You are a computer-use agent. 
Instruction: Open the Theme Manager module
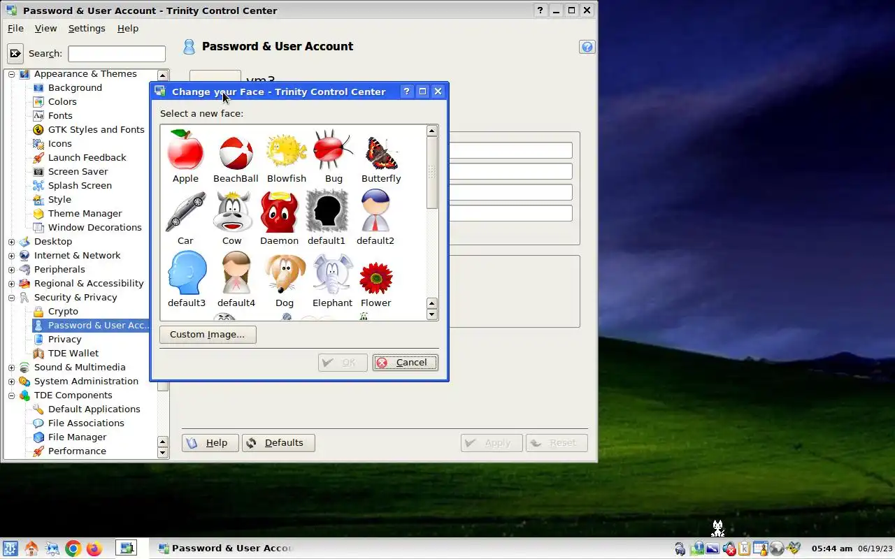pos(85,213)
